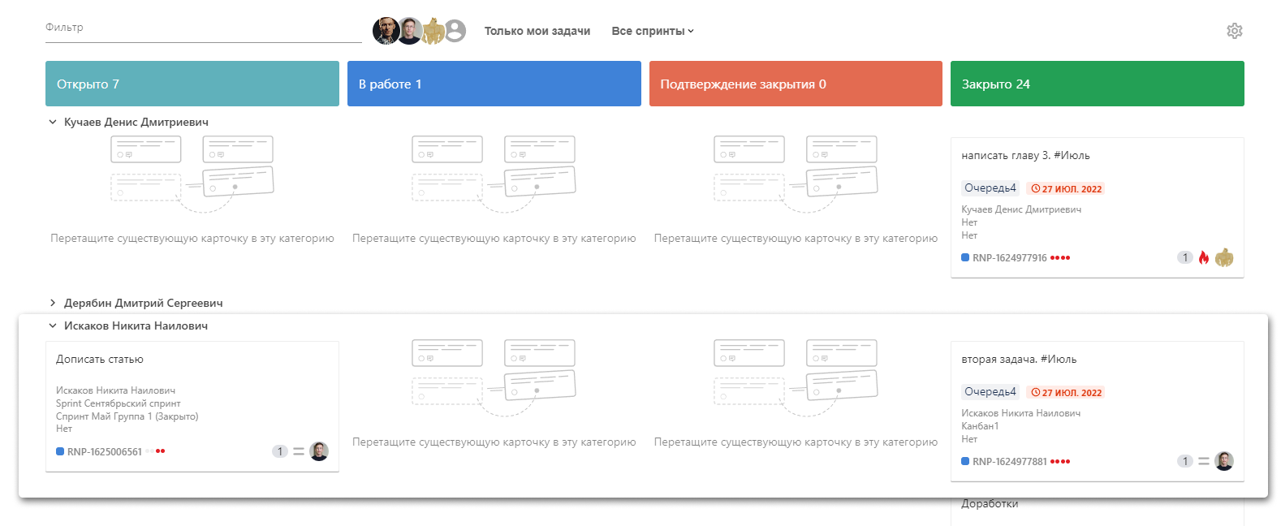The width and height of the screenshot is (1281, 526).
Task: Filter by muscular doge avatar
Action: click(x=433, y=31)
